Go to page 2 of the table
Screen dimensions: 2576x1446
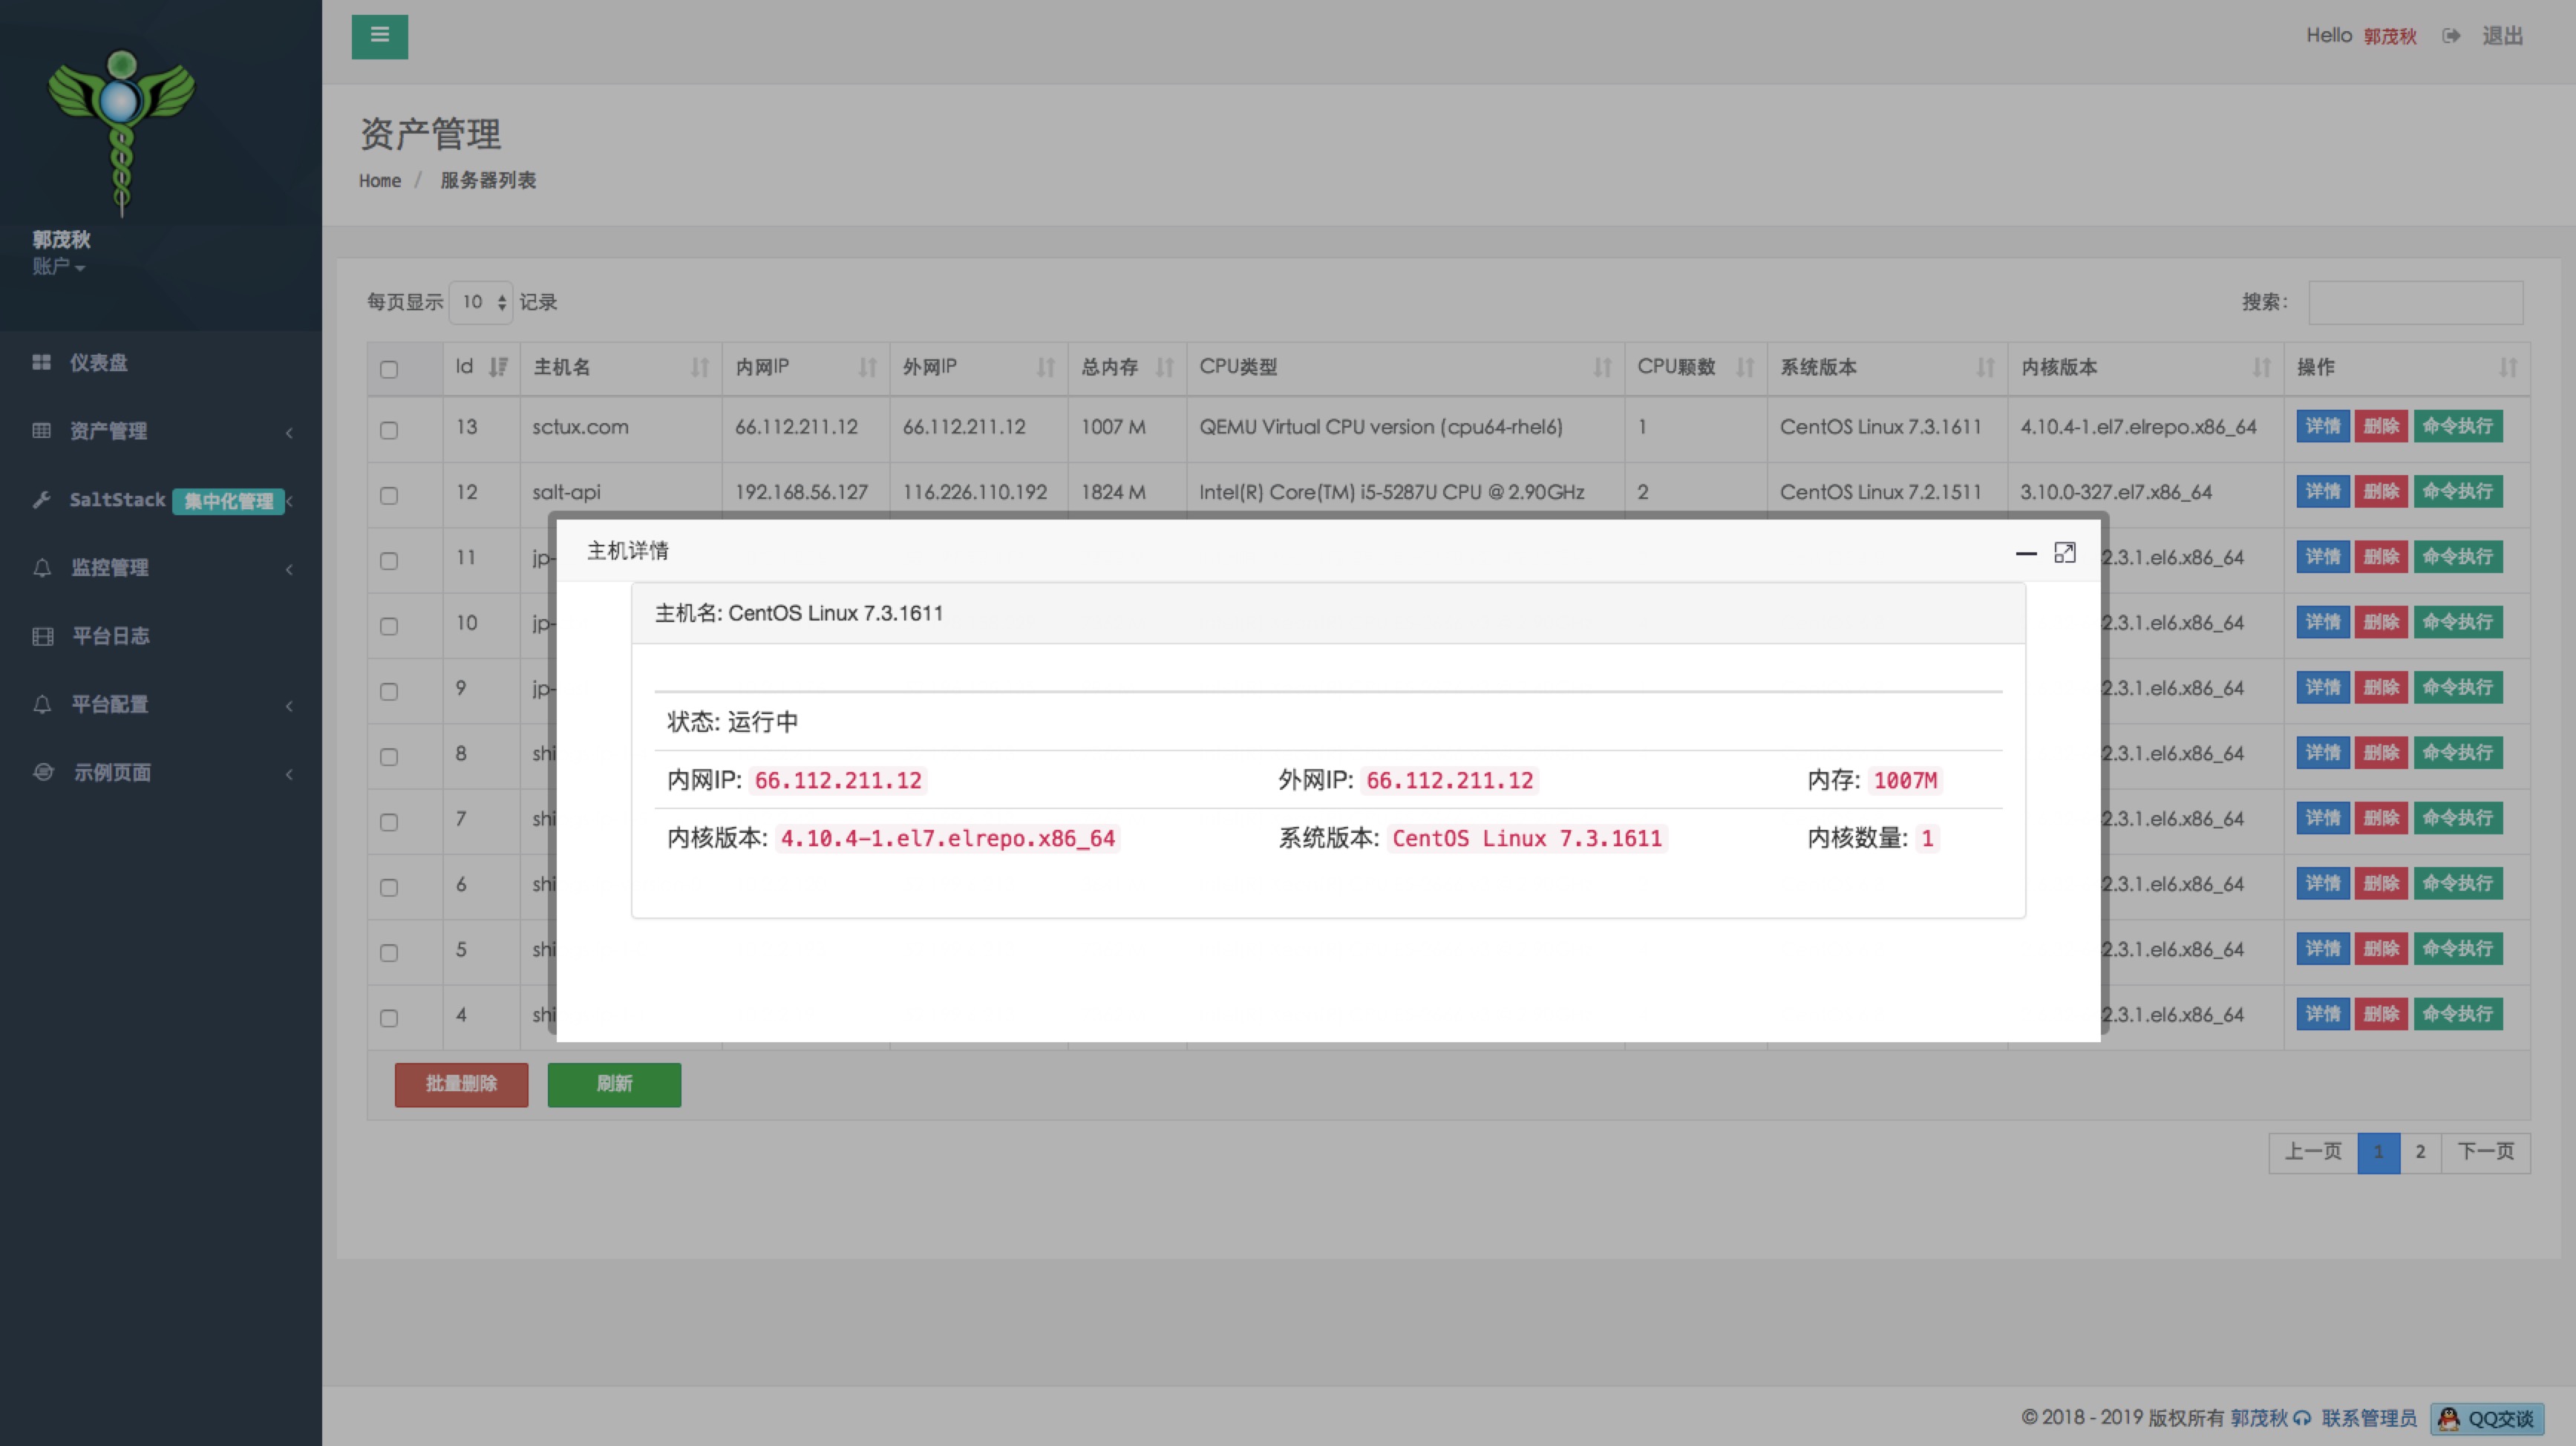click(x=2420, y=1152)
